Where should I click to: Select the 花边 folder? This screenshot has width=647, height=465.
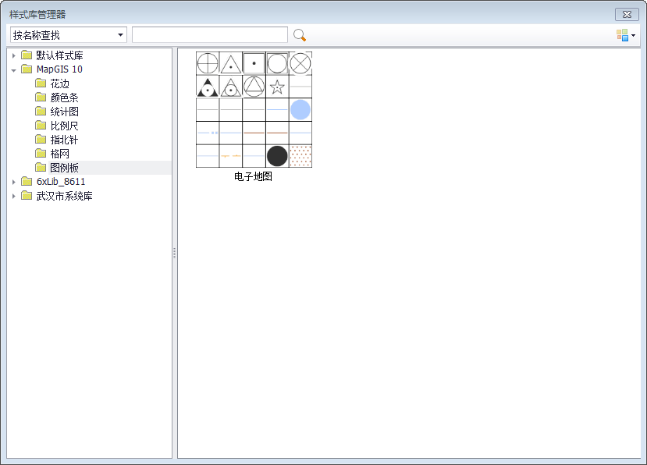59,83
